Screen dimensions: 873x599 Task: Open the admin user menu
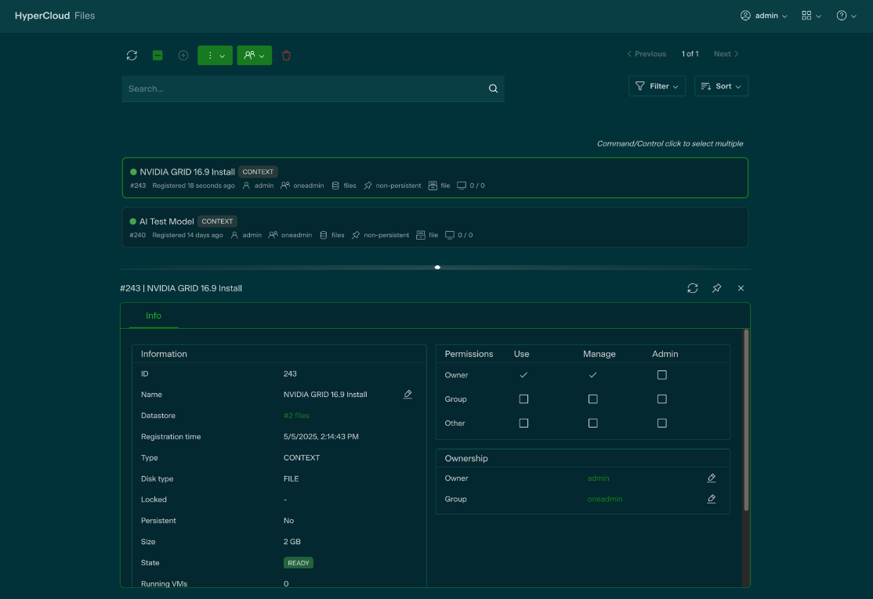(764, 16)
